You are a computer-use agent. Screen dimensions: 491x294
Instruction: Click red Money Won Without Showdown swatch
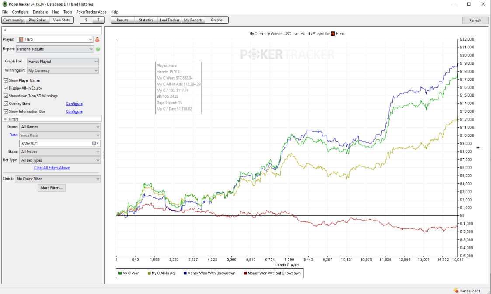click(245, 273)
